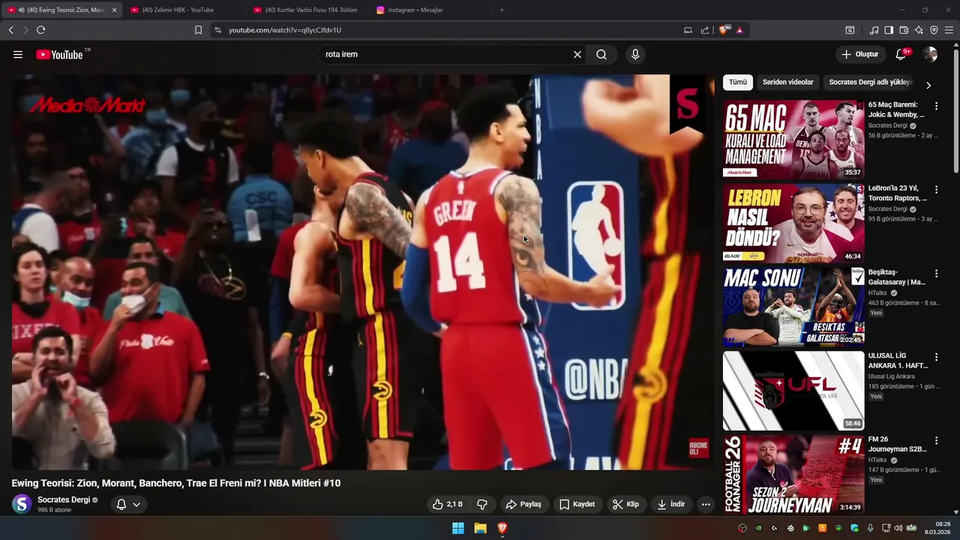Mute the Ewing Teorisi tab audio icon
Screen dimensions: 960x540
click(x=21, y=10)
